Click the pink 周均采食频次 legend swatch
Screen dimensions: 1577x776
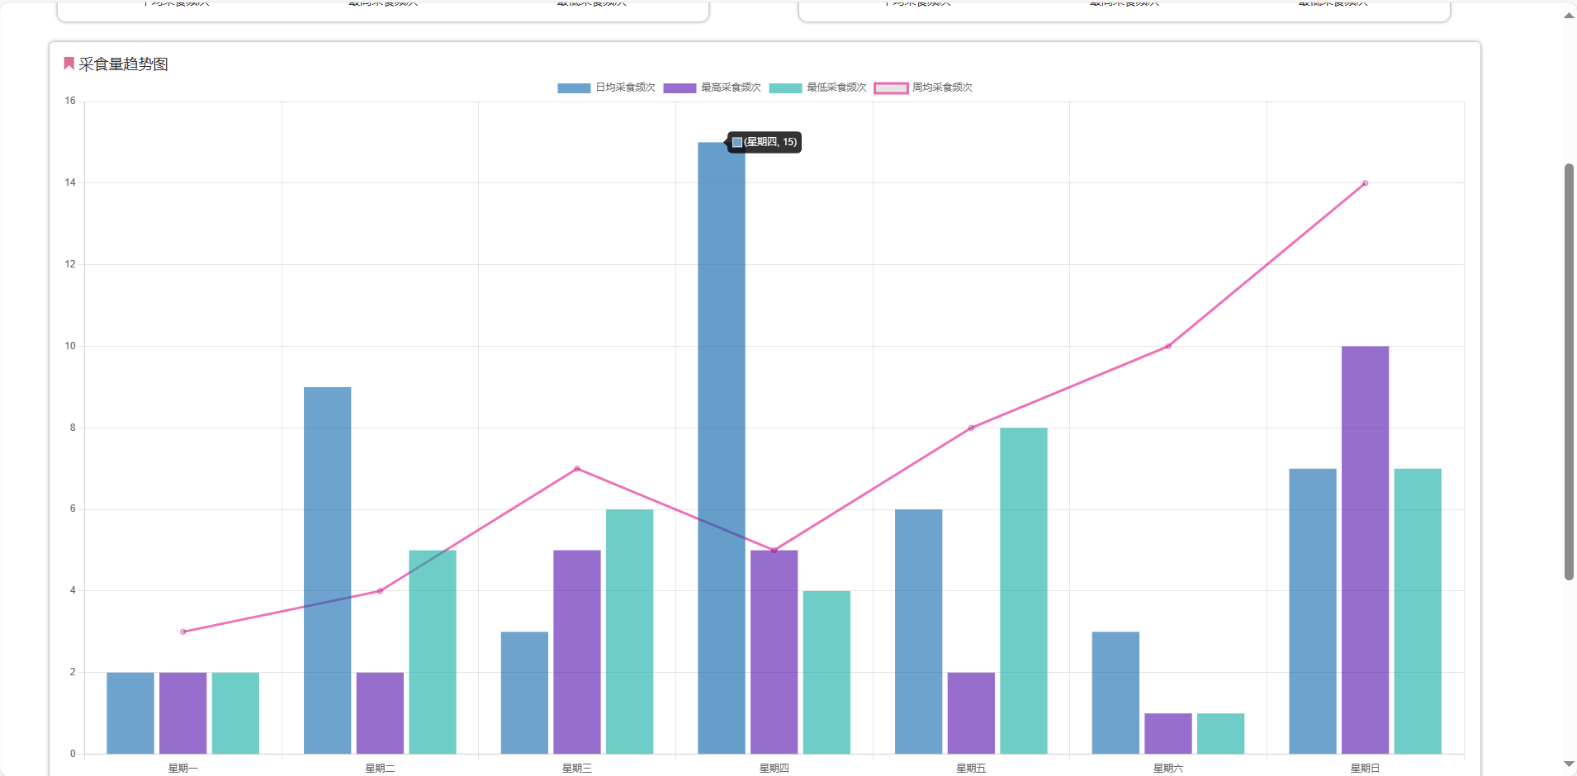click(x=891, y=88)
